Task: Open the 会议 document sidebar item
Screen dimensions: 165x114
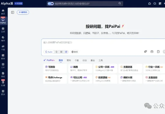Action: click(3, 75)
